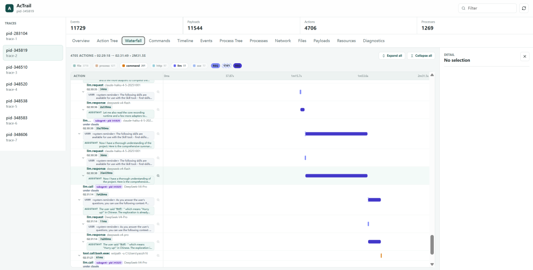Open the Diagnostics tab
Viewport: 533px width, 270px height.
[374, 41]
